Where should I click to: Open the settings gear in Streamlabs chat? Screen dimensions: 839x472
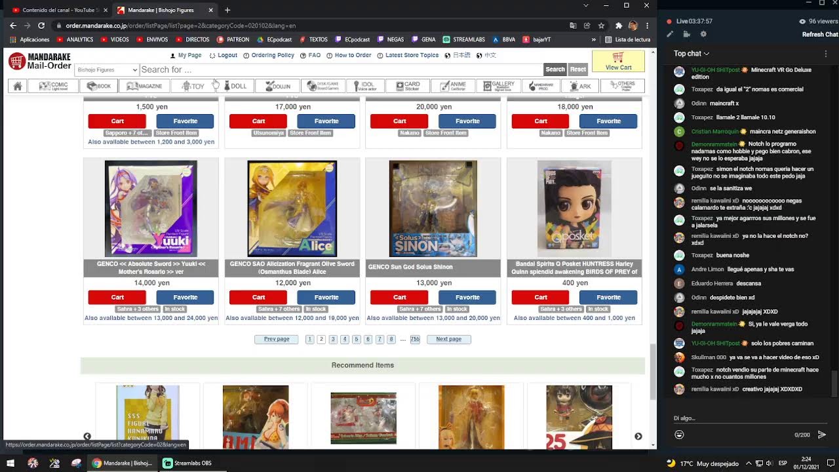pyautogui.click(x=703, y=34)
